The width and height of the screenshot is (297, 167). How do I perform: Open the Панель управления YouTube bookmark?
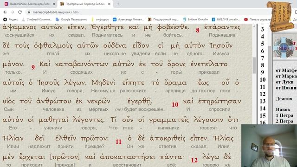coord(258,19)
